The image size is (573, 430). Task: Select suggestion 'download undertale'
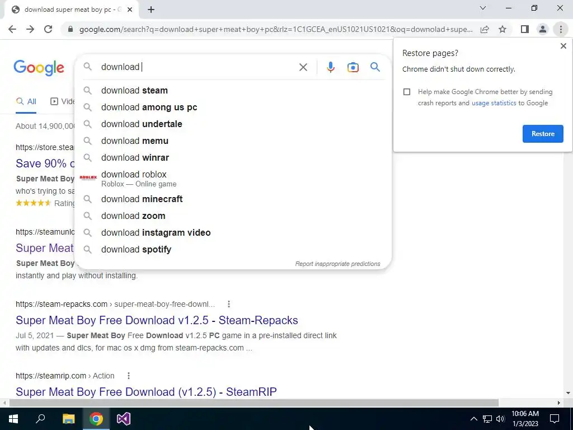pyautogui.click(x=233, y=124)
